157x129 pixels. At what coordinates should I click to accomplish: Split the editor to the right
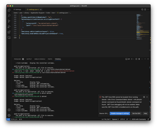tap(145, 9)
